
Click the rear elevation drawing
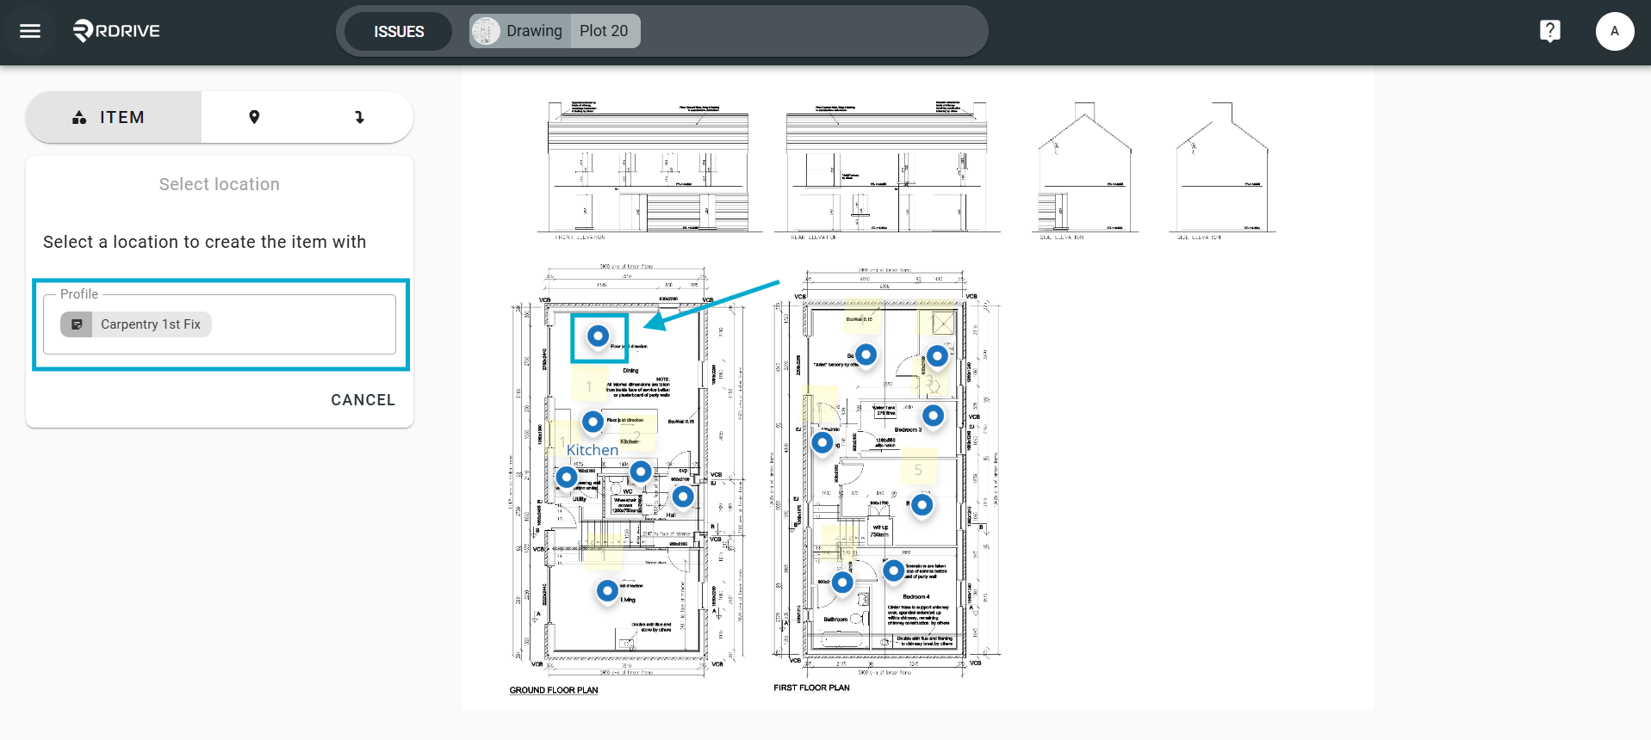click(887, 169)
